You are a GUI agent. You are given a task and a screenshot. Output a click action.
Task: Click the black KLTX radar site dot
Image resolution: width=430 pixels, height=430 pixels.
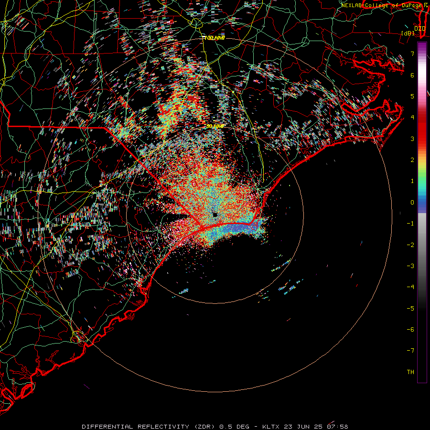pos(215,215)
